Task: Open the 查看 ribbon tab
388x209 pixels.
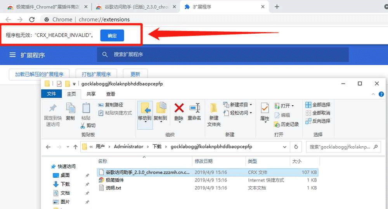Action: point(111,94)
